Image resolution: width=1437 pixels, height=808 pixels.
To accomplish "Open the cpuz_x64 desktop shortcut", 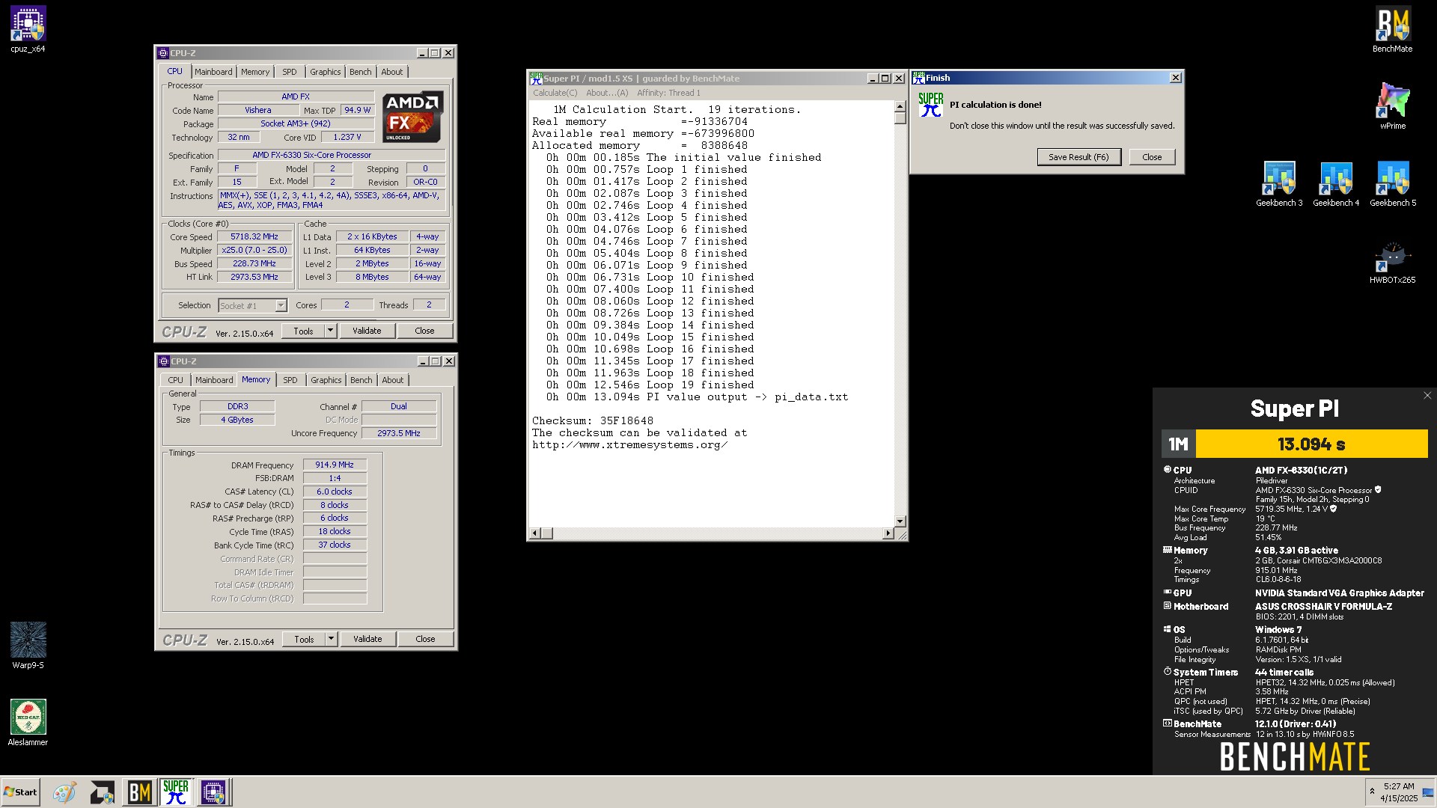I will pos(28,30).
